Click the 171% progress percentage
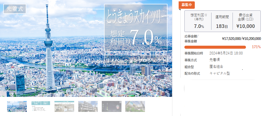264x116 pixels. tap(256, 47)
